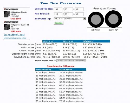The image size is (130, 103).
Task: Click sidewall difference 1.05 (26.75) 21.6%
Action: [94, 54]
